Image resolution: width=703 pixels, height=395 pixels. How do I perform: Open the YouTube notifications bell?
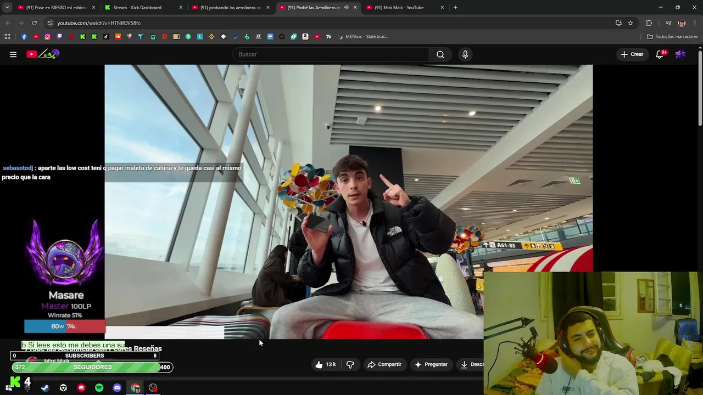click(x=660, y=54)
